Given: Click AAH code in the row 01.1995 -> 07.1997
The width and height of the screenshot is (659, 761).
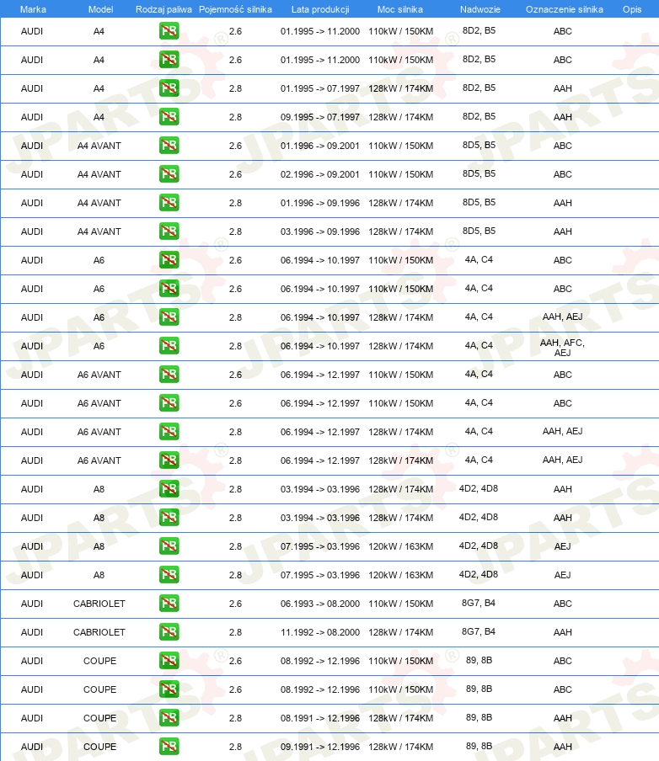Looking at the screenshot, I should [x=562, y=88].
